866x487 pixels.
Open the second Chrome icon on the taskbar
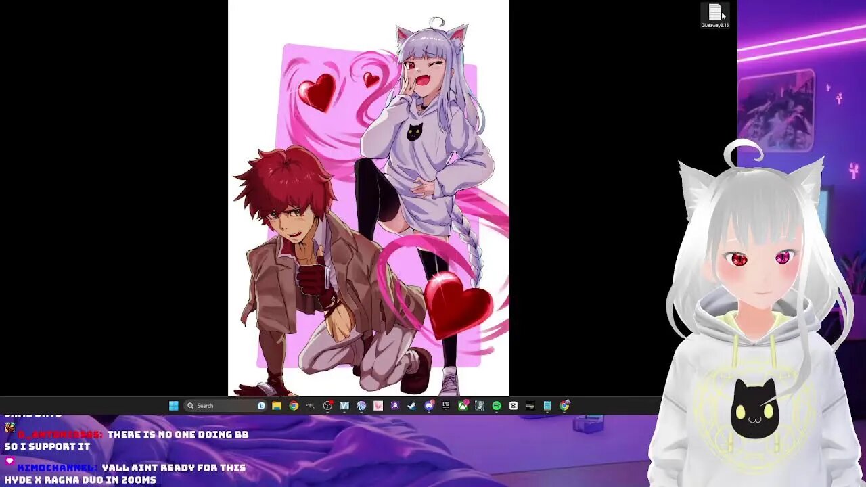pyautogui.click(x=564, y=406)
